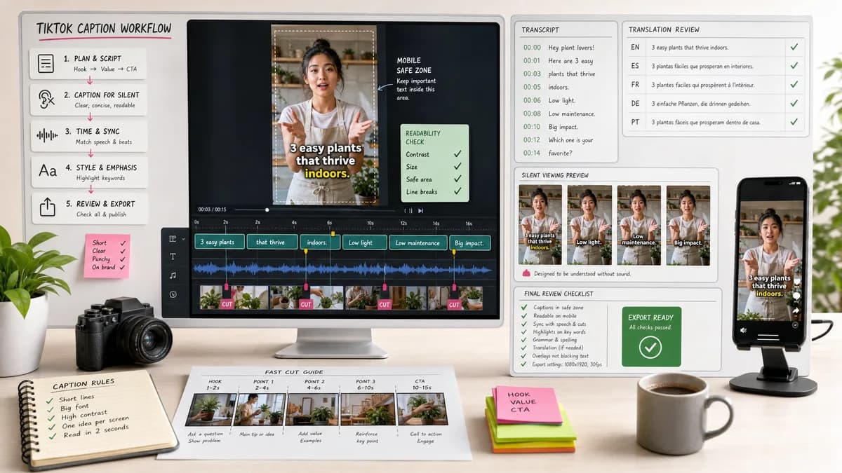
Task: Open step 3 Time & Sync
Action: (x=88, y=136)
